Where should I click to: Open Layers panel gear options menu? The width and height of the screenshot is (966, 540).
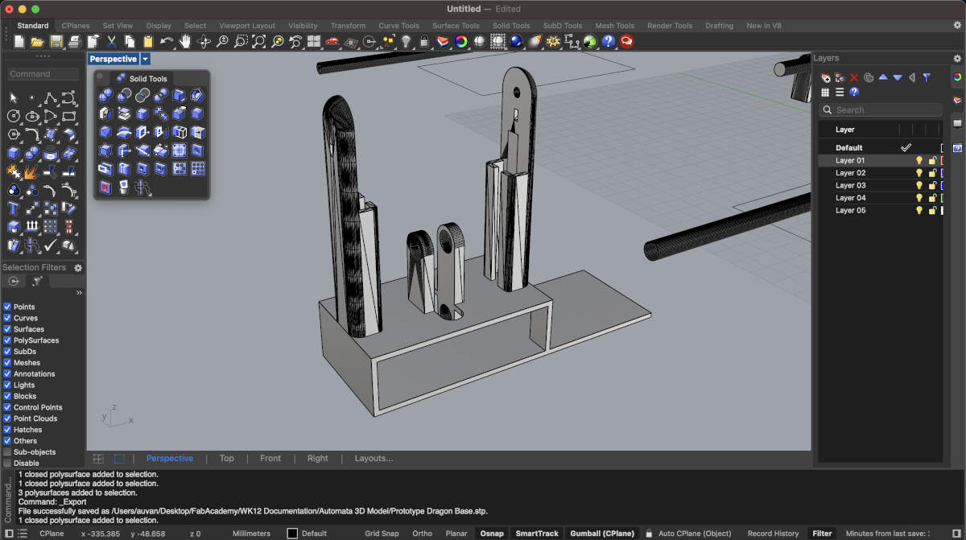click(957, 58)
